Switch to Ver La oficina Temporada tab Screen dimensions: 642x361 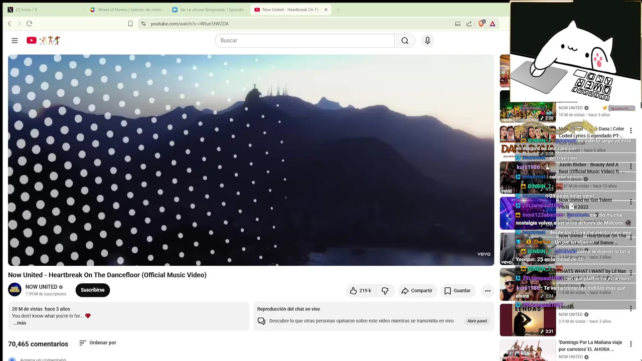208,10
